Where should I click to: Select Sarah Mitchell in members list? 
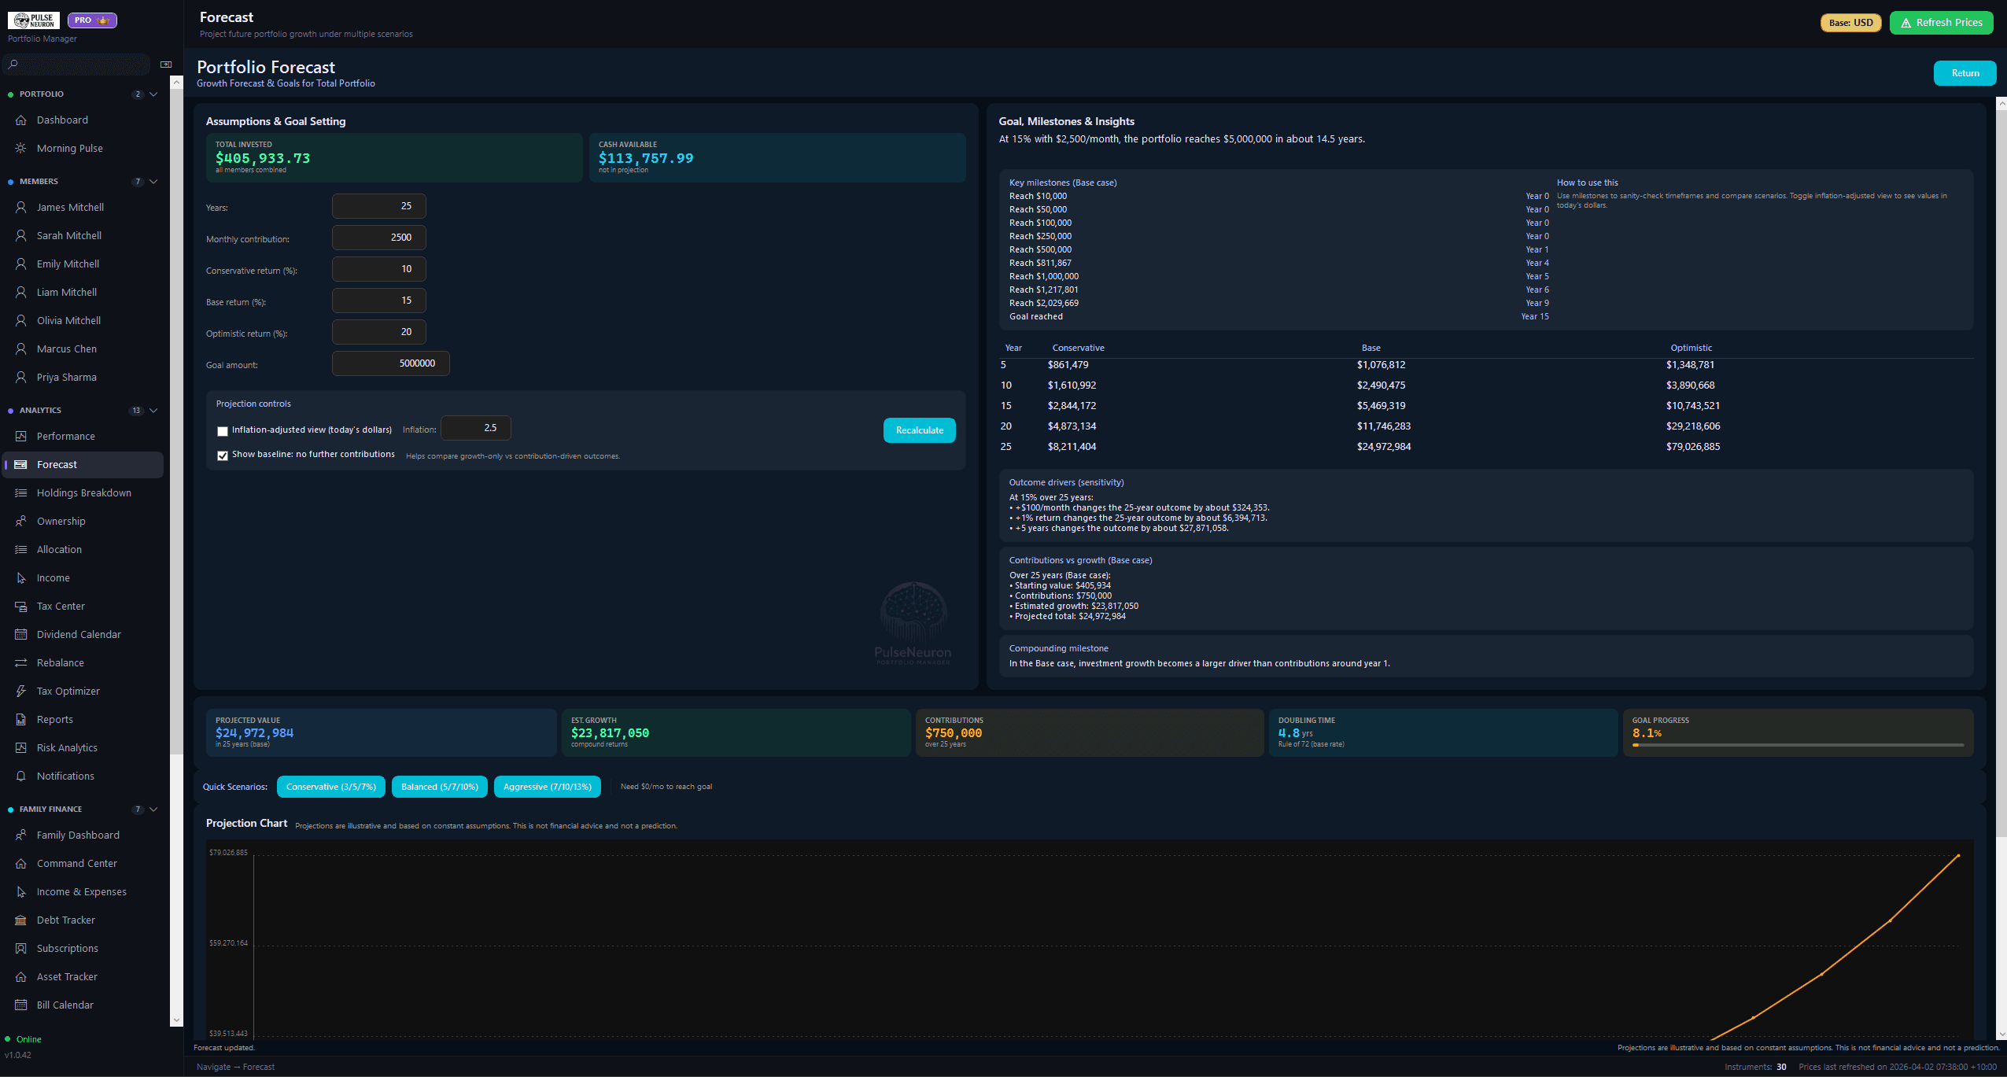click(69, 236)
